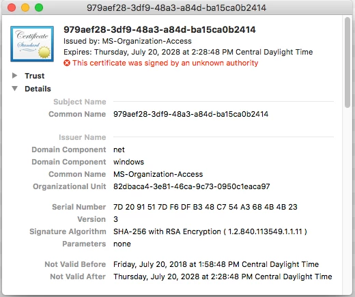Expand the Trust section triangle
This screenshot has height=297, width=355.
[x=14, y=76]
